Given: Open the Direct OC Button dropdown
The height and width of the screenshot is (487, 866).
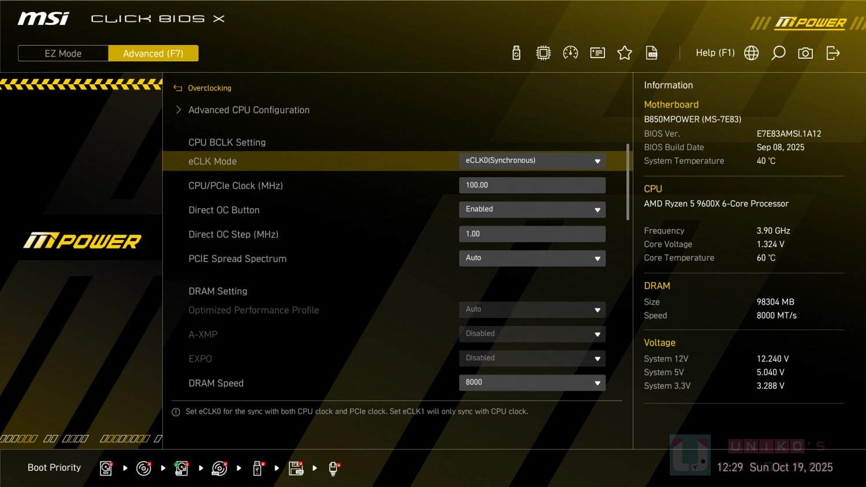Looking at the screenshot, I should click(532, 209).
